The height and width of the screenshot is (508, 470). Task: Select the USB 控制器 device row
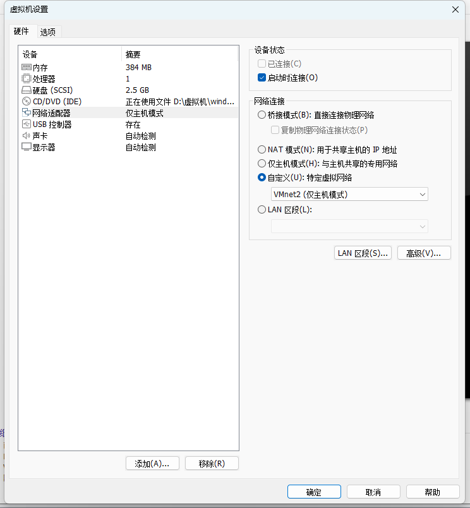(x=129, y=124)
